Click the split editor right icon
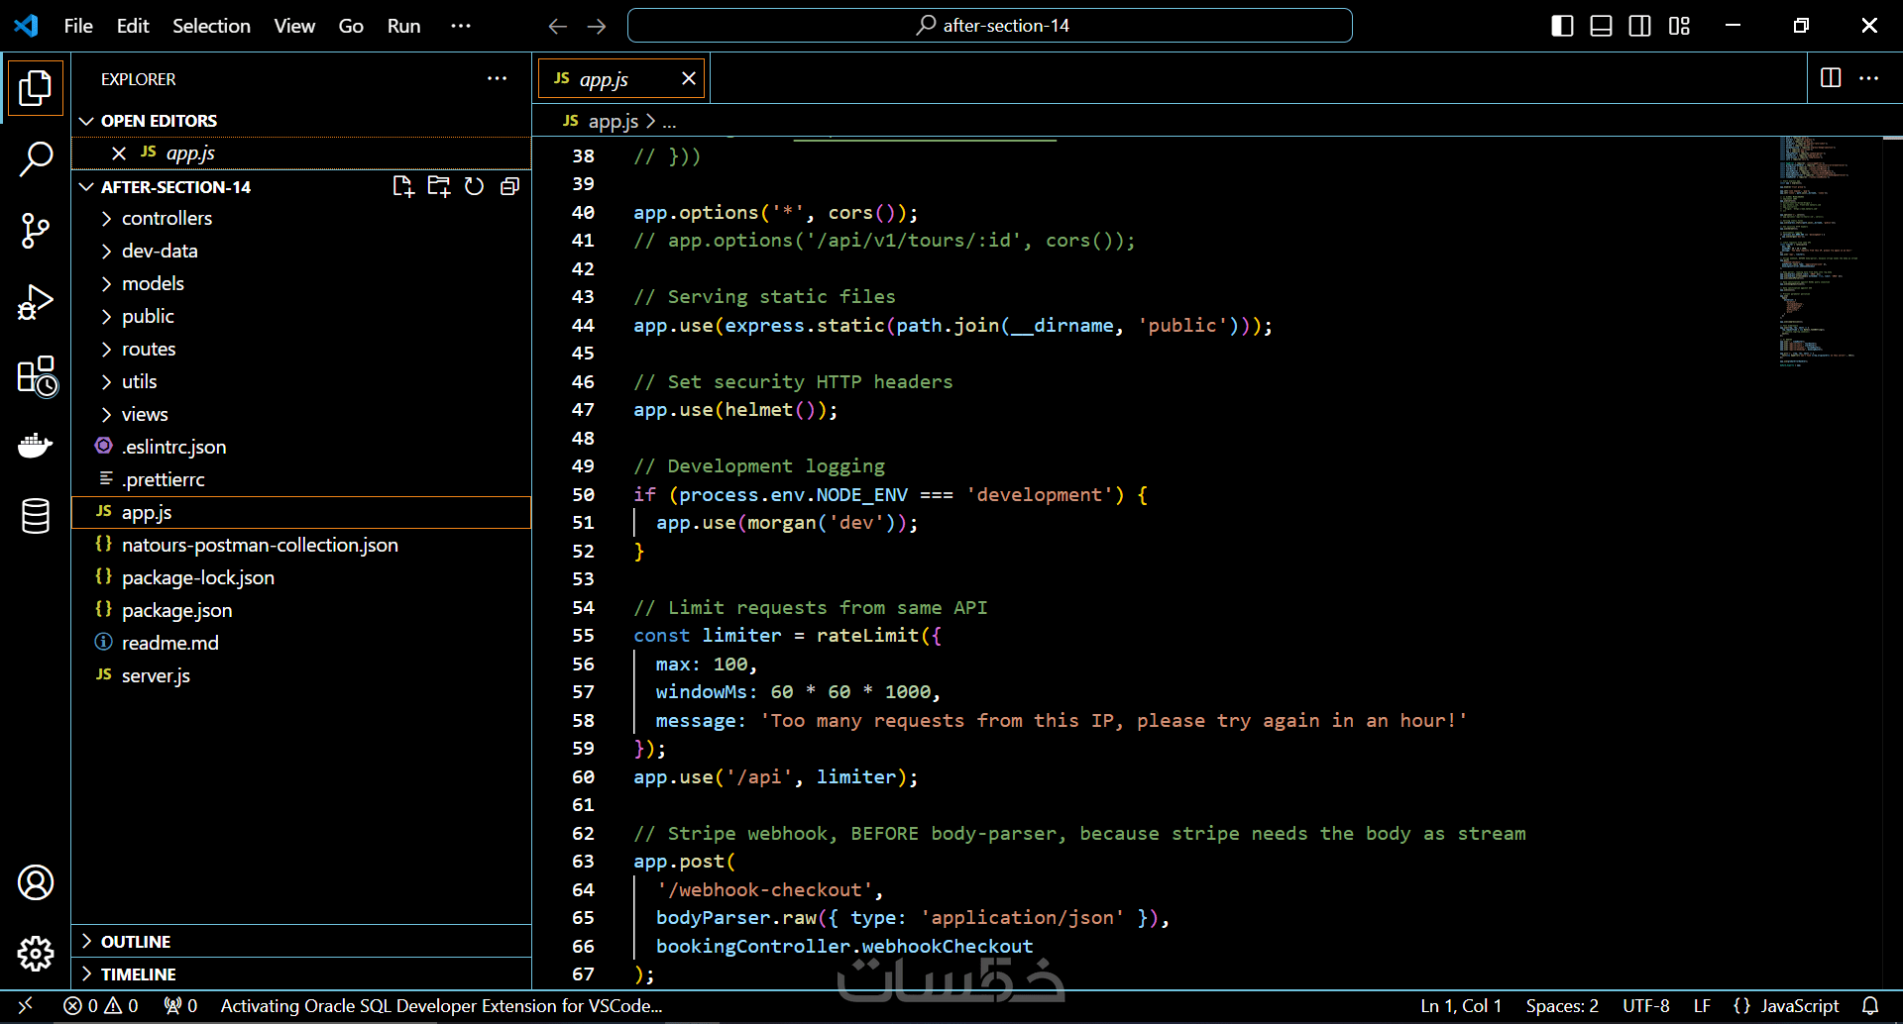Viewport: 1903px width, 1024px height. 1831,78
